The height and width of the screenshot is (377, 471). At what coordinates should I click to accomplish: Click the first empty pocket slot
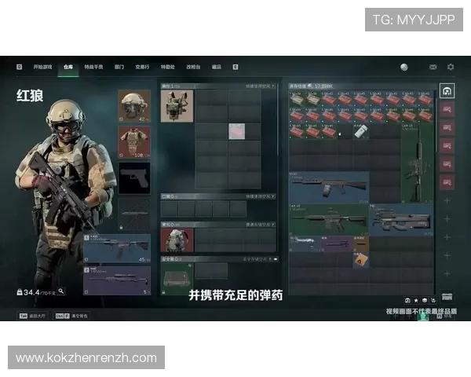[x=169, y=209]
